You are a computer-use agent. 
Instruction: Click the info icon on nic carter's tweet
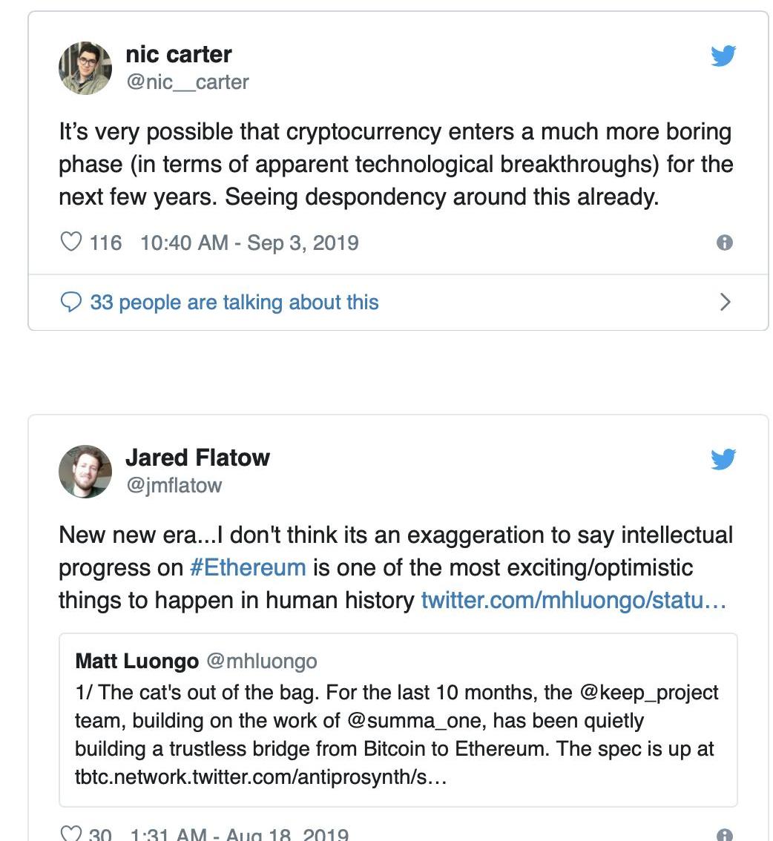pyautogui.click(x=725, y=243)
